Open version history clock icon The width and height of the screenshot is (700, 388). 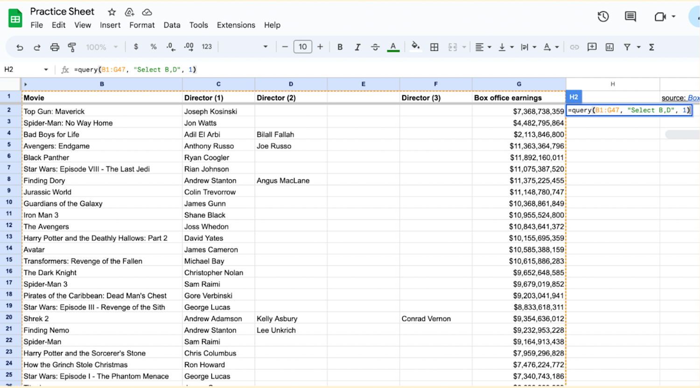pyautogui.click(x=603, y=17)
